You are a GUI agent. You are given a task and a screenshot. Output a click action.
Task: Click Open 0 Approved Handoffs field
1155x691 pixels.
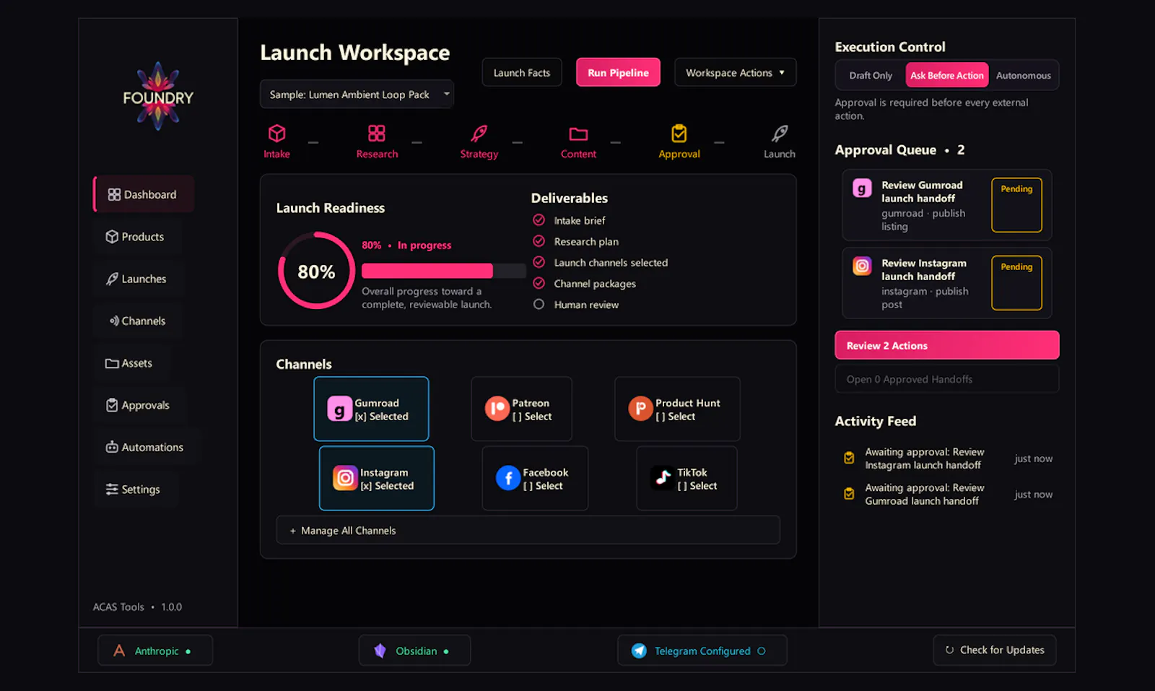click(947, 379)
